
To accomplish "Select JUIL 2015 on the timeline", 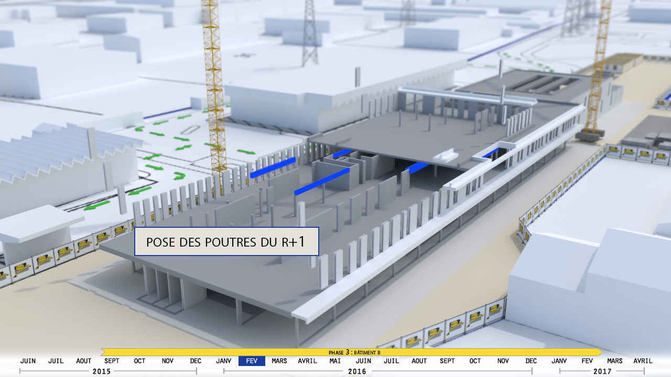I will tap(56, 361).
